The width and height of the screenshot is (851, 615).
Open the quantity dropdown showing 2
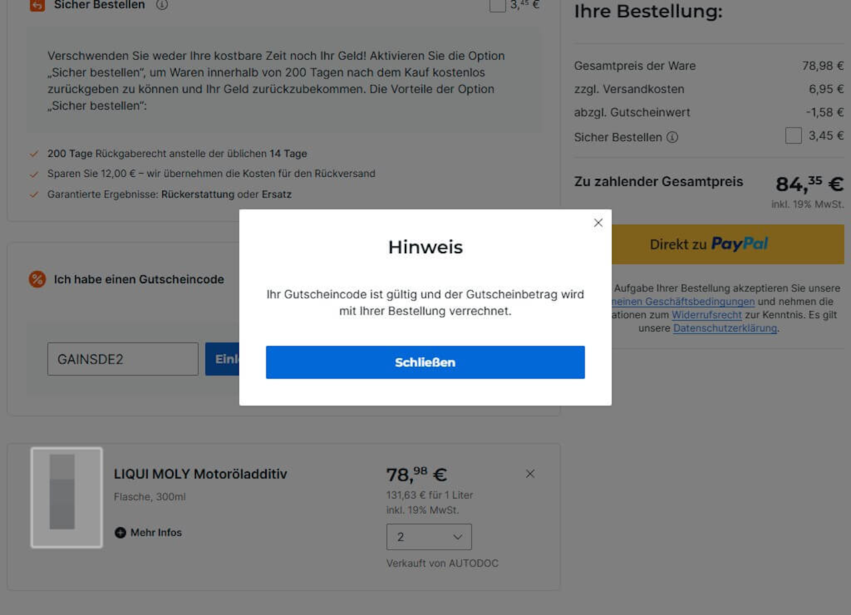pos(429,537)
